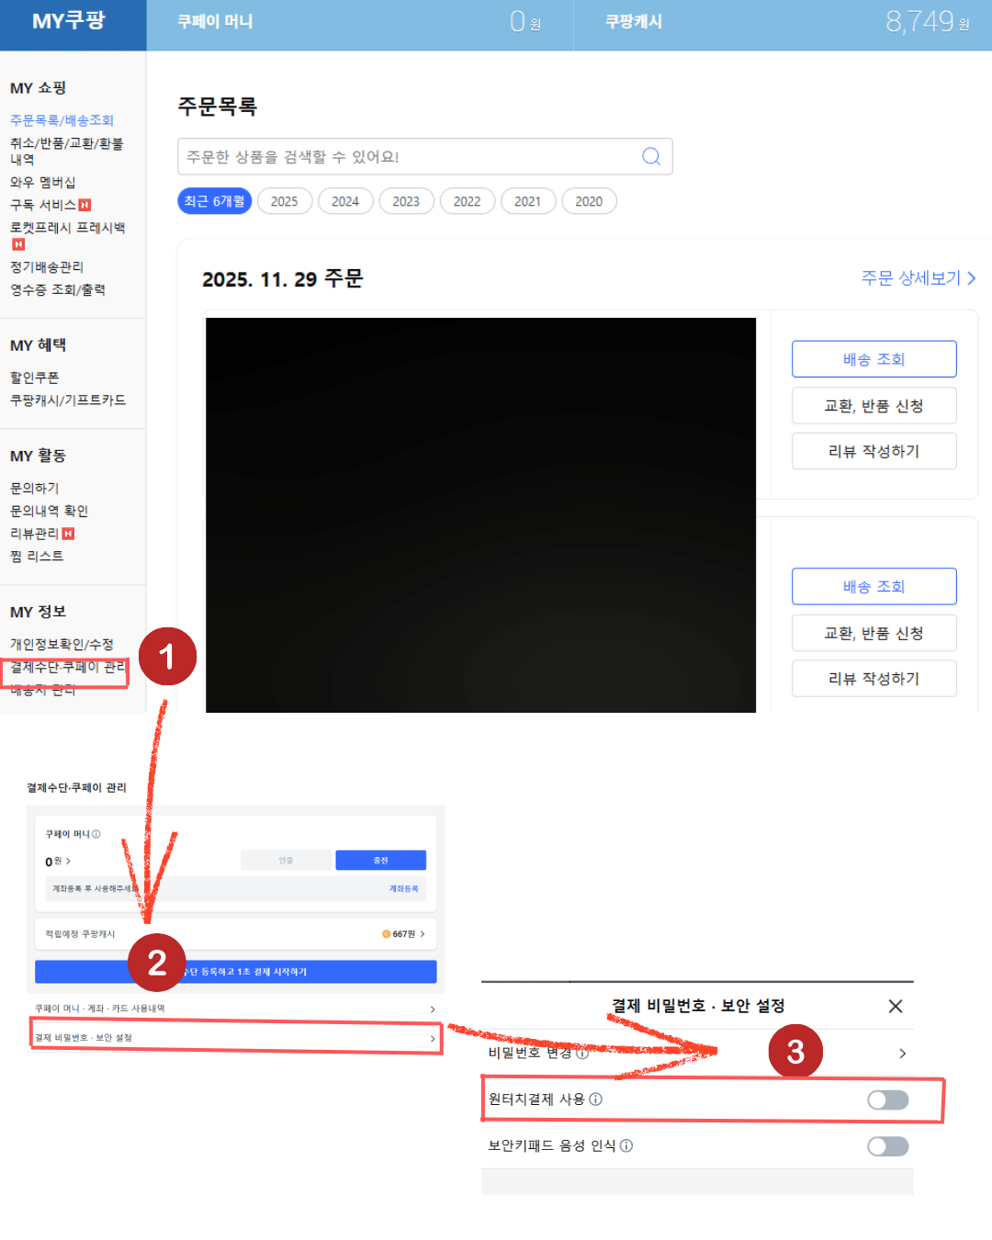This screenshot has width=992, height=1240.
Task: Toggle 원터치결제 사용 switch
Action: click(x=888, y=1099)
